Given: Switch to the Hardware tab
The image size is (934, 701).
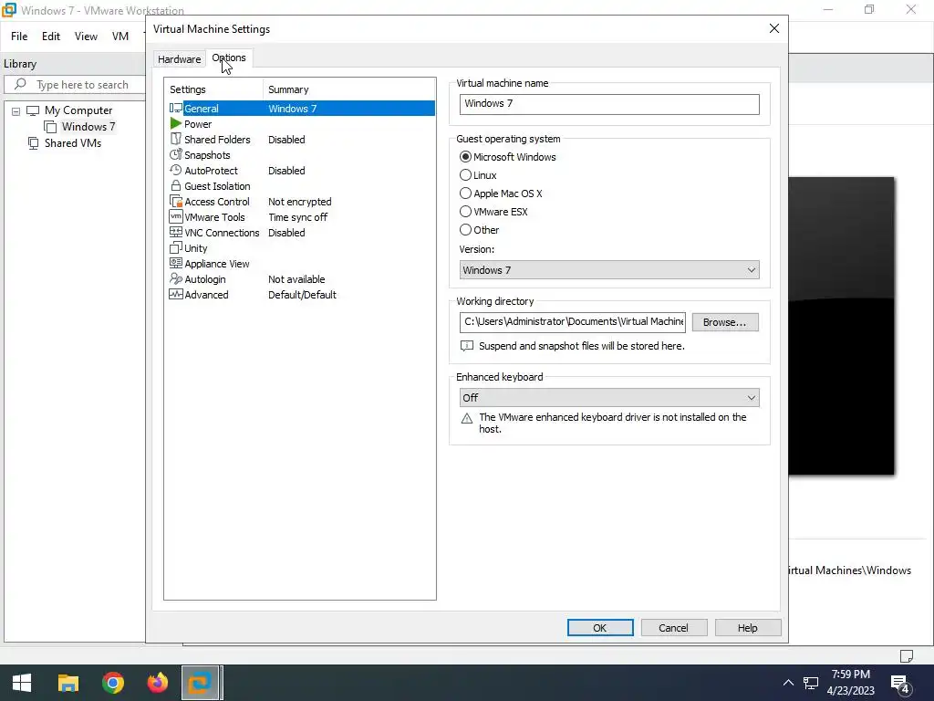Looking at the screenshot, I should (179, 59).
